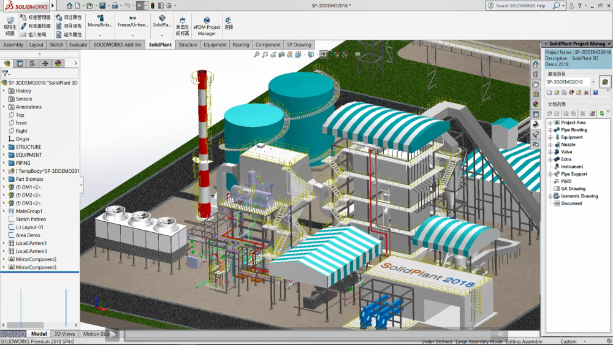Switch to the Structure tab

(188, 45)
